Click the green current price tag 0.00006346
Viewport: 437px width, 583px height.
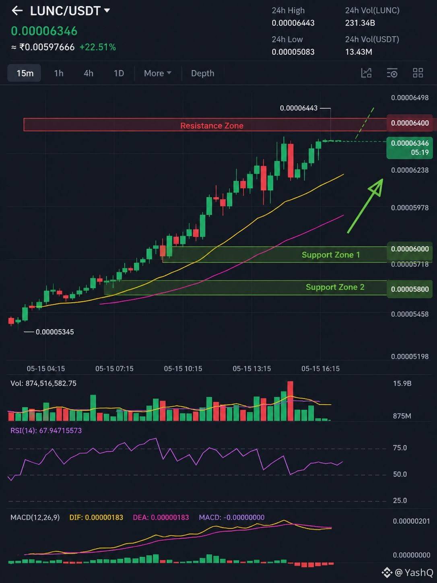(410, 148)
